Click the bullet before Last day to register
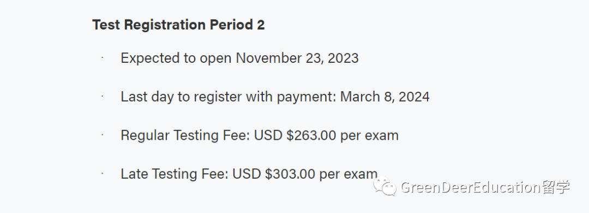Image resolution: width=589 pixels, height=213 pixels. [x=102, y=96]
